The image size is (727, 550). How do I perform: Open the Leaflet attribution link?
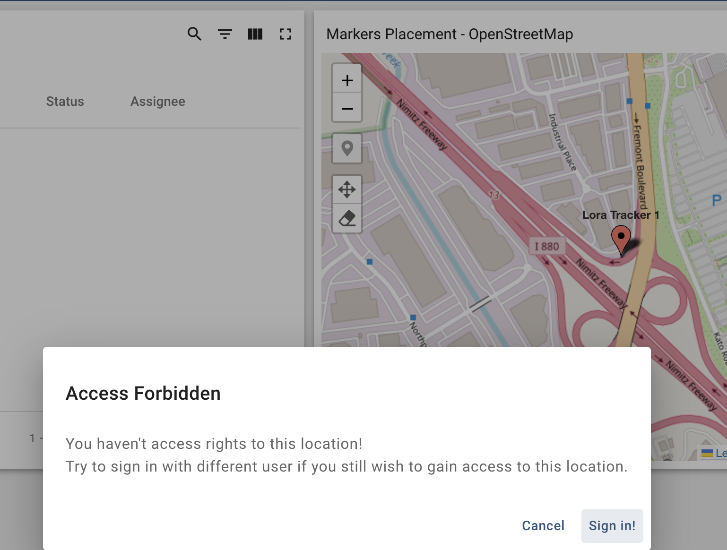pos(721,453)
